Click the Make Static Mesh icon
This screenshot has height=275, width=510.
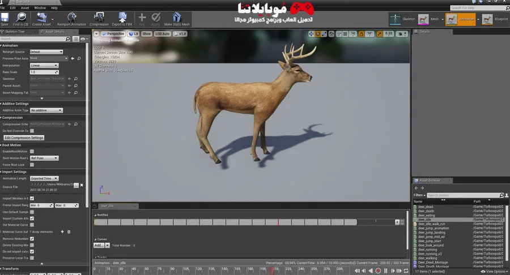click(177, 17)
